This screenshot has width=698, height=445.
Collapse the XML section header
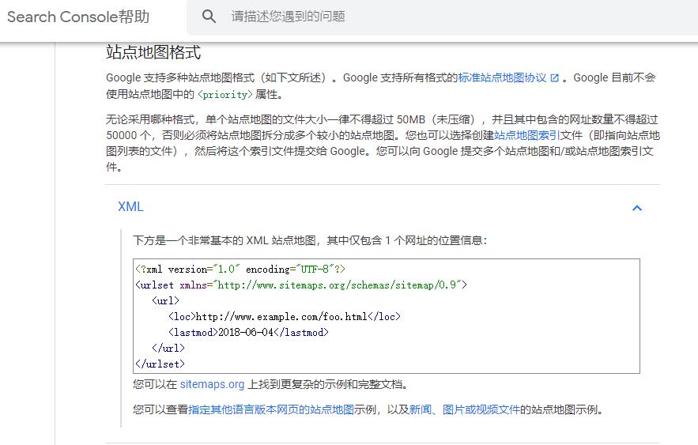click(383, 207)
